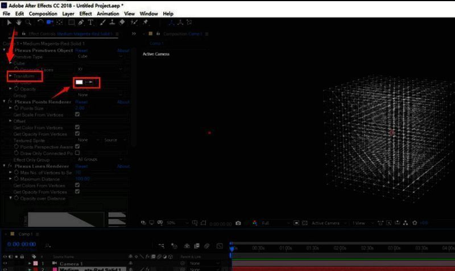Click the white Color swatch
Screen dimensions: 455x271
point(80,83)
